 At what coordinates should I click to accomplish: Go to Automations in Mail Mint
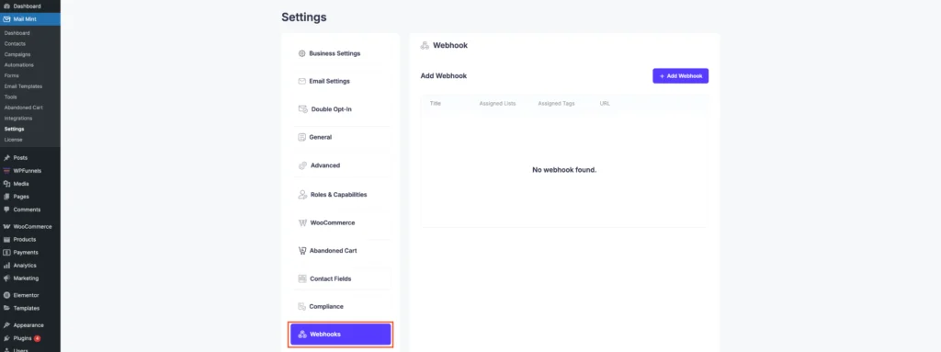(x=19, y=65)
